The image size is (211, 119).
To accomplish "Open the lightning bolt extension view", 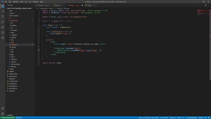I will (3, 38).
